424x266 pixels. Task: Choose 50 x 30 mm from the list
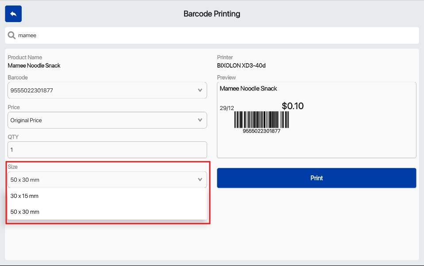coord(25,212)
